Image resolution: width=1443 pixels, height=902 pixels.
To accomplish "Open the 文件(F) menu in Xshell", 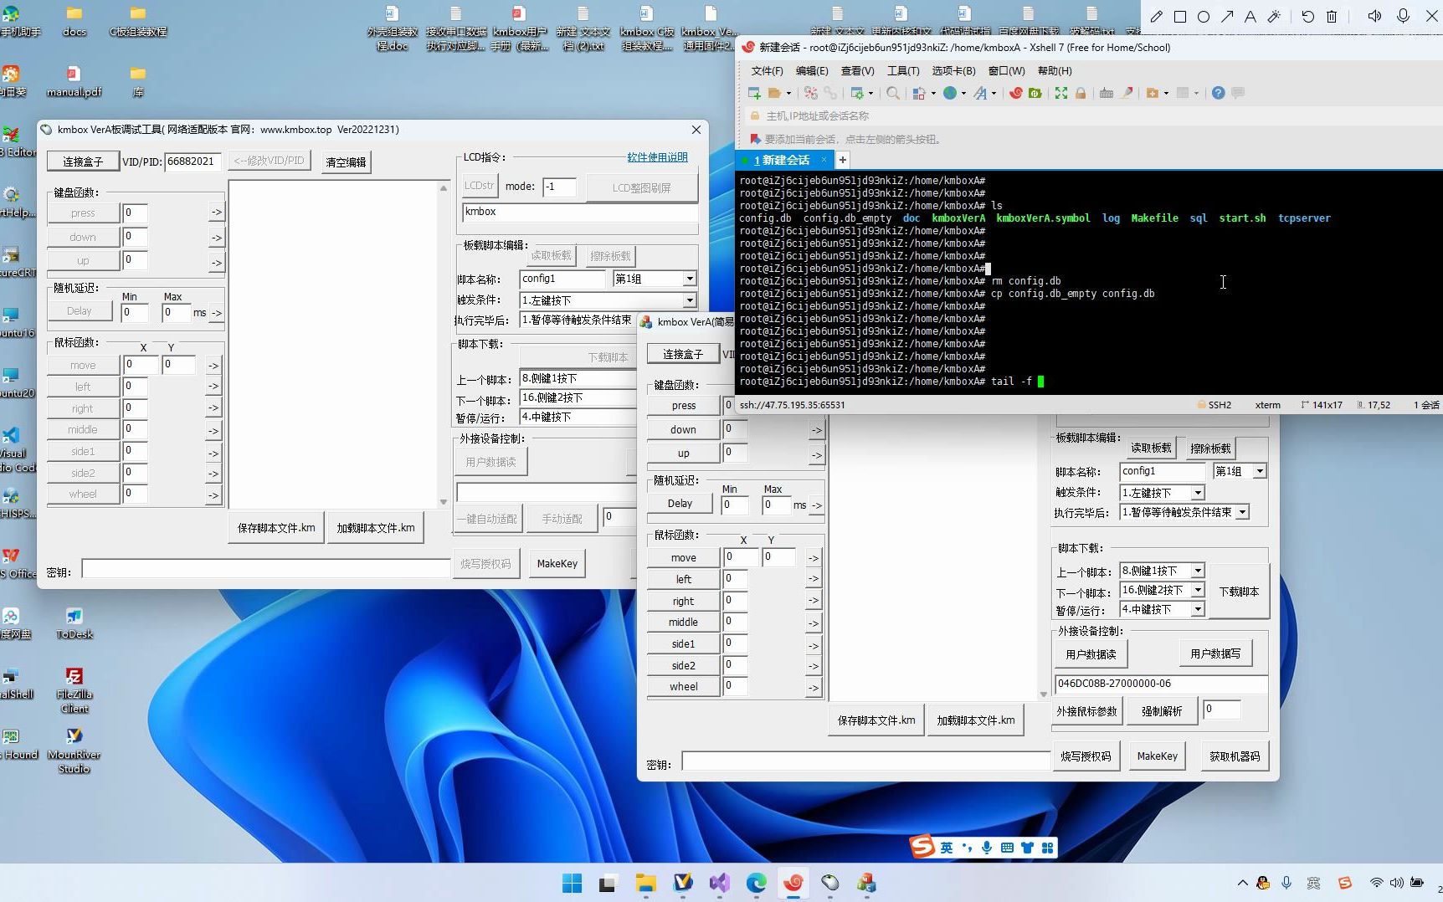I will 767,71.
